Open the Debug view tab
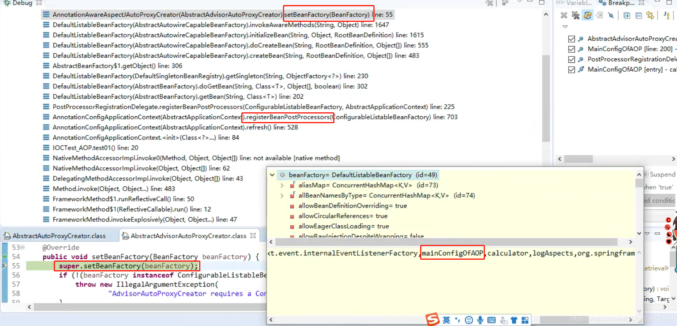Image resolution: width=677 pixels, height=326 pixels. (22, 3)
